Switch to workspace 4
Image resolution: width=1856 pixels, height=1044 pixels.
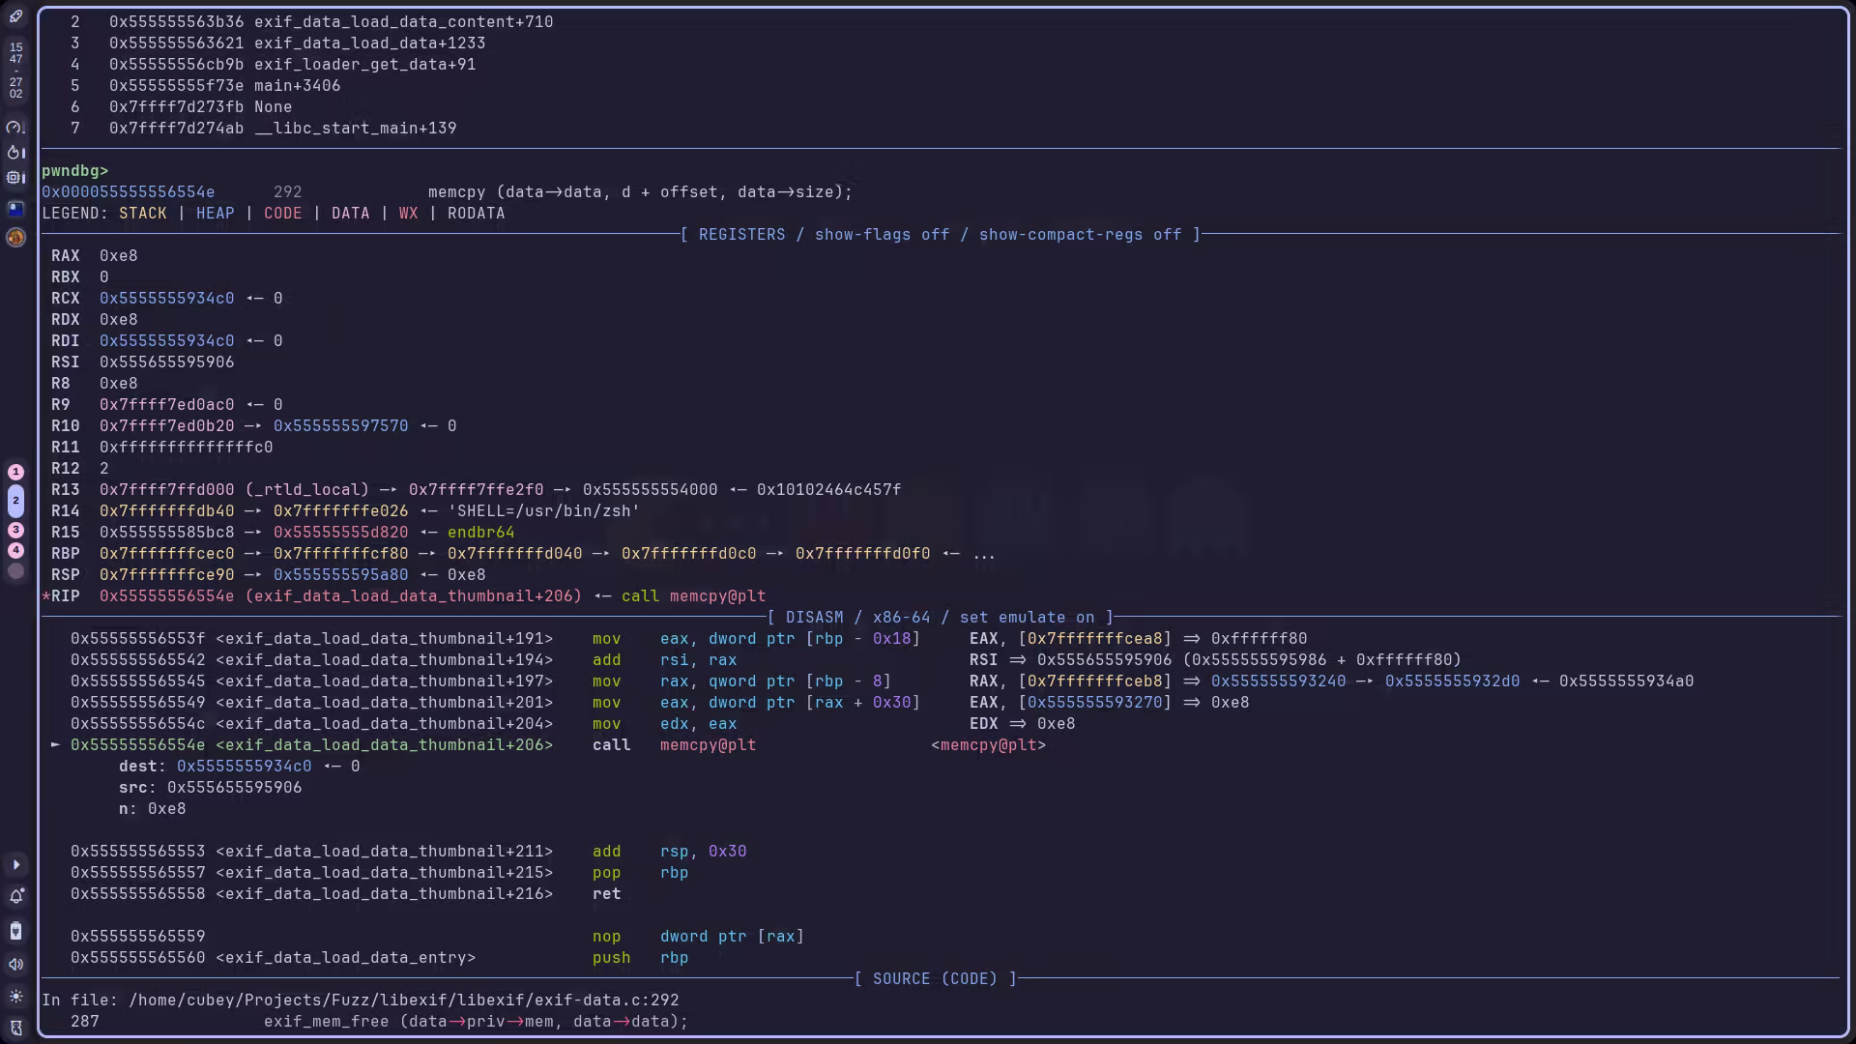pyautogui.click(x=15, y=550)
